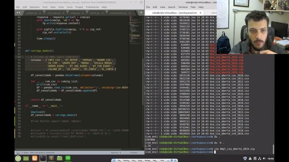Screen dimensions: 289x162
Task: Open Sublime Text's View menu
Action: coord(53,7)
